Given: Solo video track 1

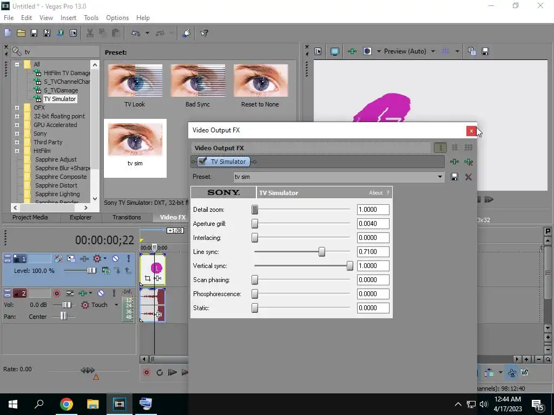Looking at the screenshot, I should coord(128,259).
